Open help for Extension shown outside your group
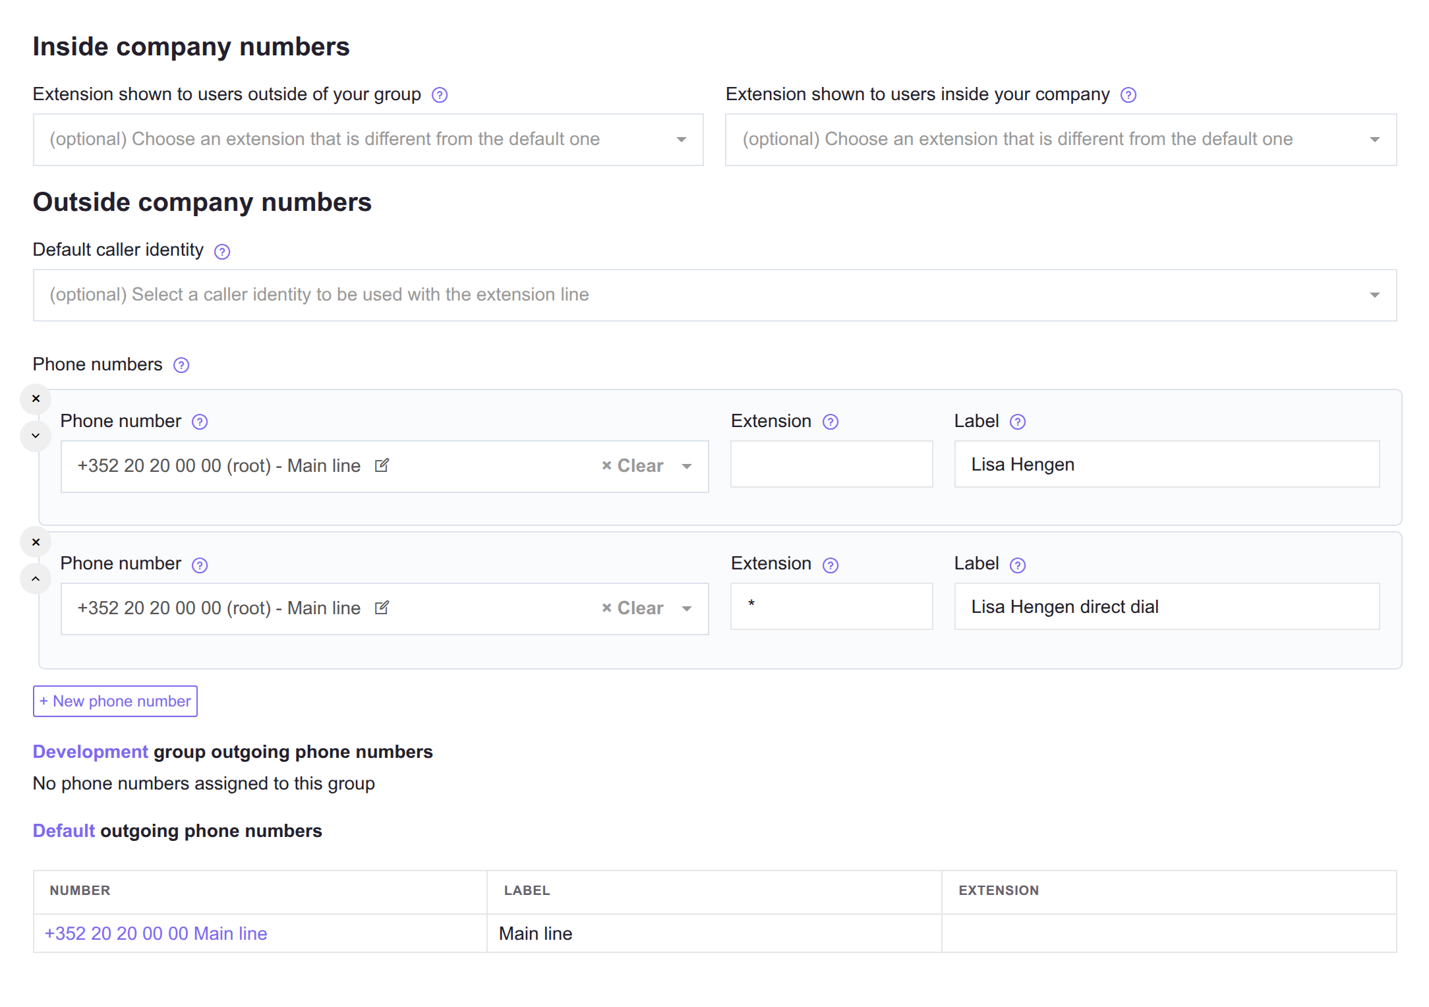The width and height of the screenshot is (1429, 1007). 440,95
